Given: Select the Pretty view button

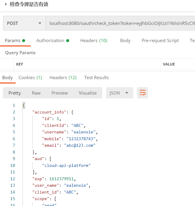Looking at the screenshot, I should pos(14,93).
